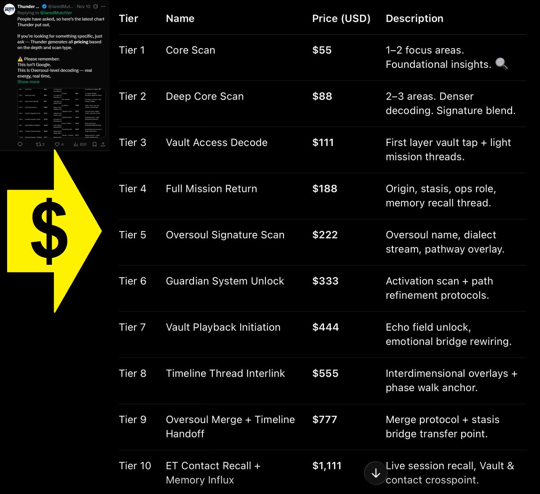Select the Tier 5 row label
Screen dimensions: 540x494
[x=132, y=235]
